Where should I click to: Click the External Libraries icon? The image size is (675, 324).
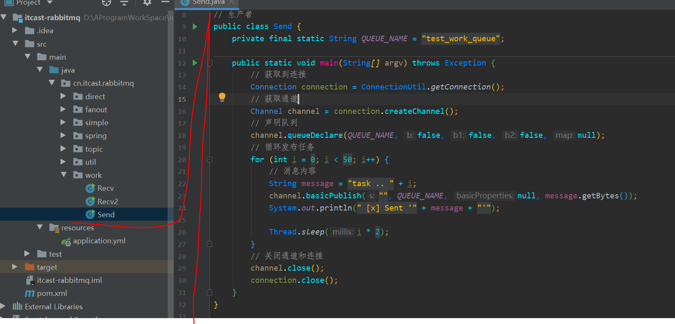(17, 306)
